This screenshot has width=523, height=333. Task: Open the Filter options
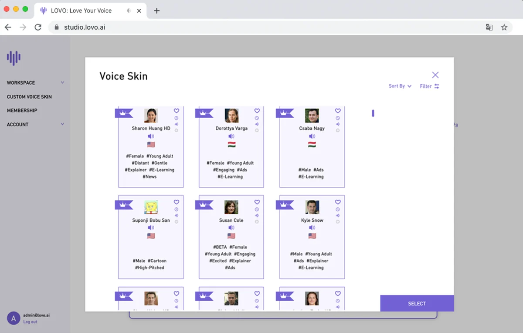click(x=430, y=86)
